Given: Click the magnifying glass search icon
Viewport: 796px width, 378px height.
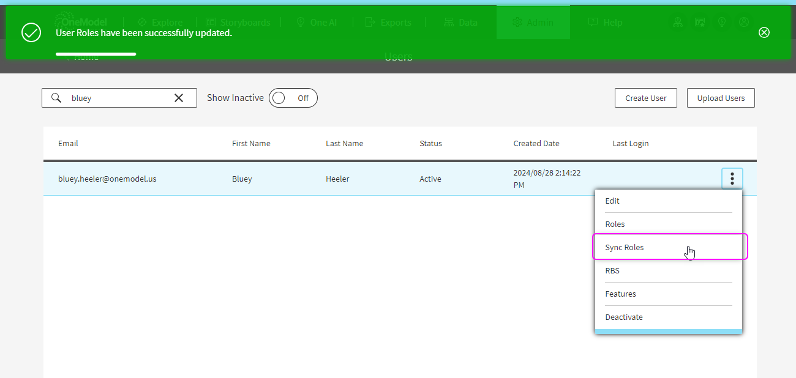Looking at the screenshot, I should [x=56, y=98].
